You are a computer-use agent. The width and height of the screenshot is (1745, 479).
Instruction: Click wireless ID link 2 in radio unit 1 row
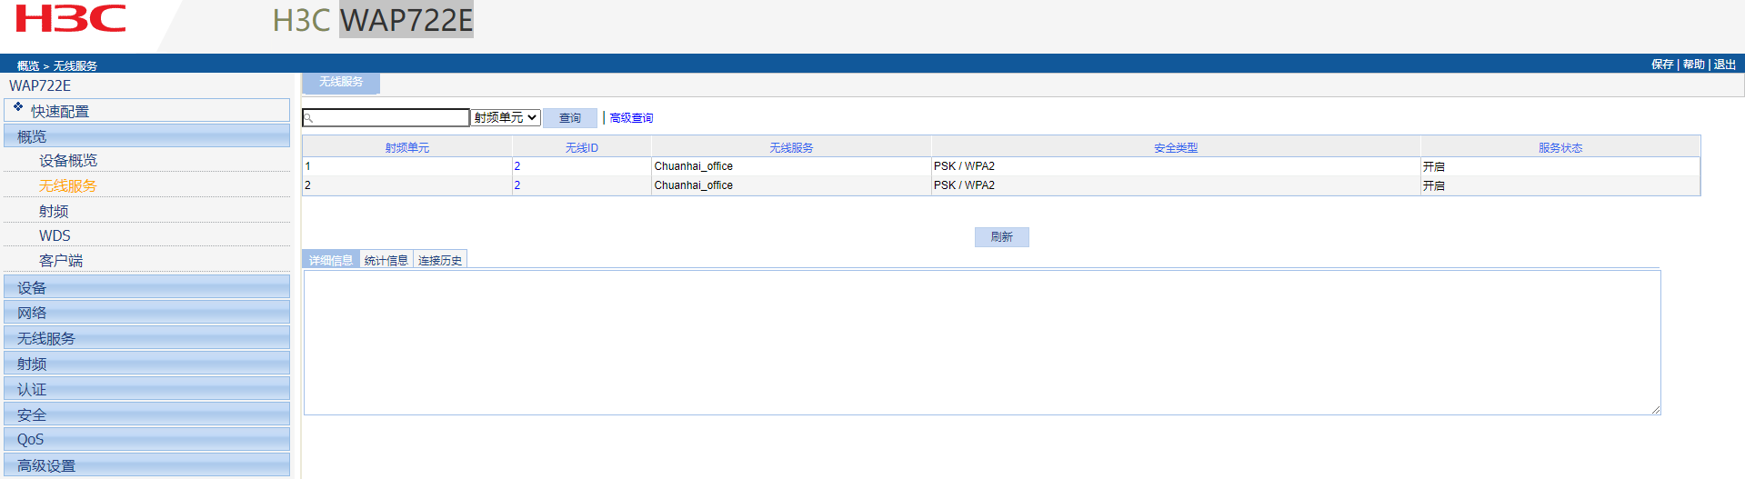517,166
